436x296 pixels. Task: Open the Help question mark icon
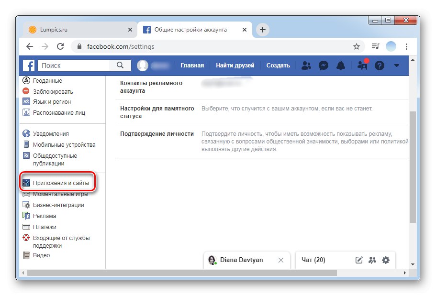click(x=379, y=66)
